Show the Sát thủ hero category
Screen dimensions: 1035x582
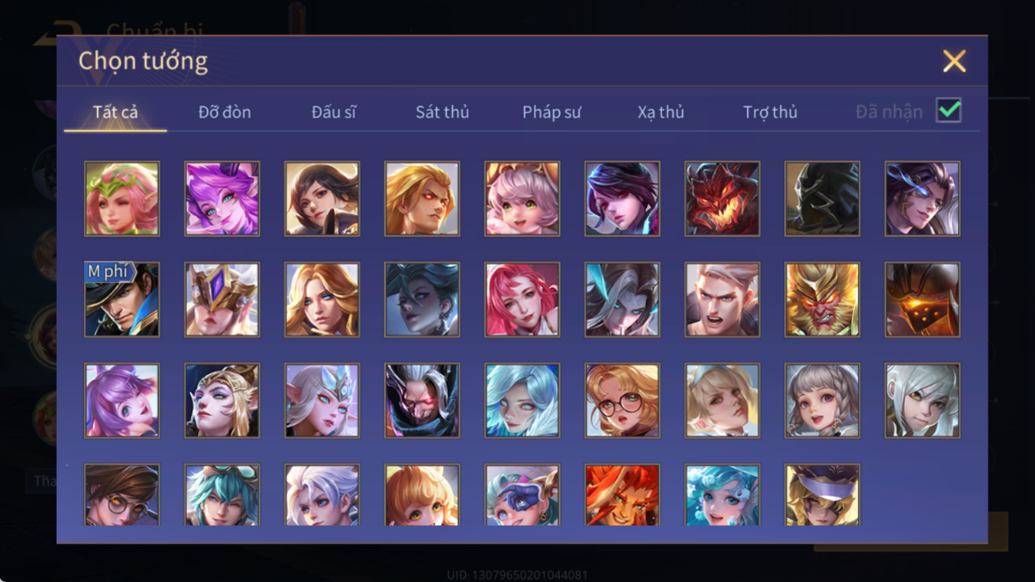[442, 112]
